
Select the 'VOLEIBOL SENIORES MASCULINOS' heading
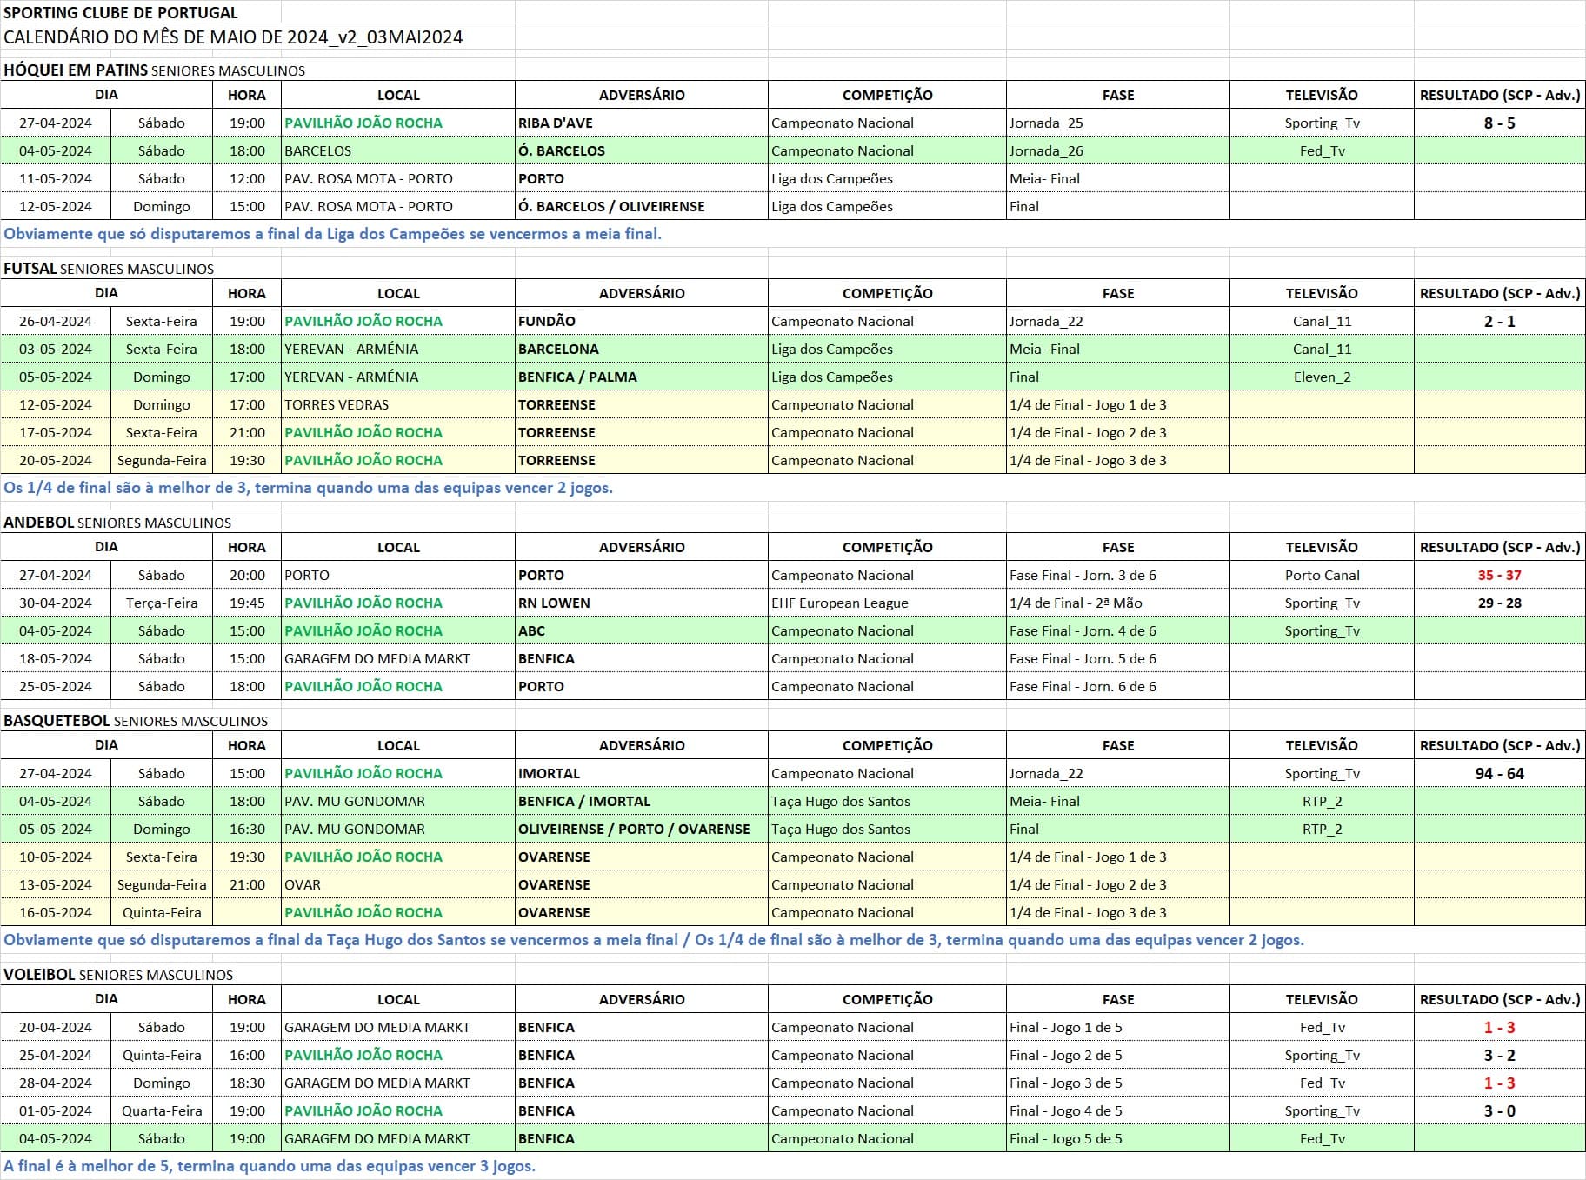click(118, 975)
